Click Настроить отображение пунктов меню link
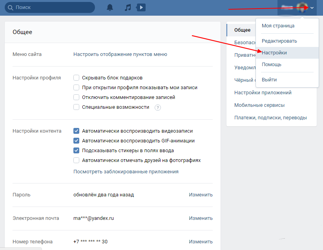 pyautogui.click(x=120, y=54)
